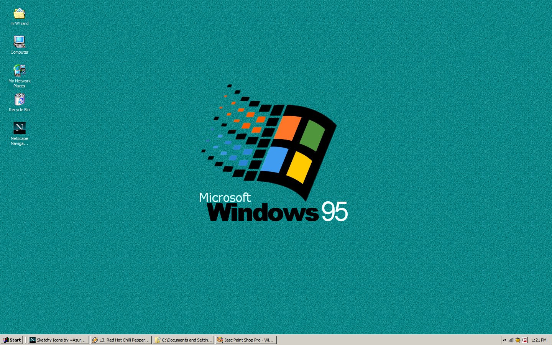Open the Computer icon
This screenshot has height=345, width=552.
tap(19, 41)
